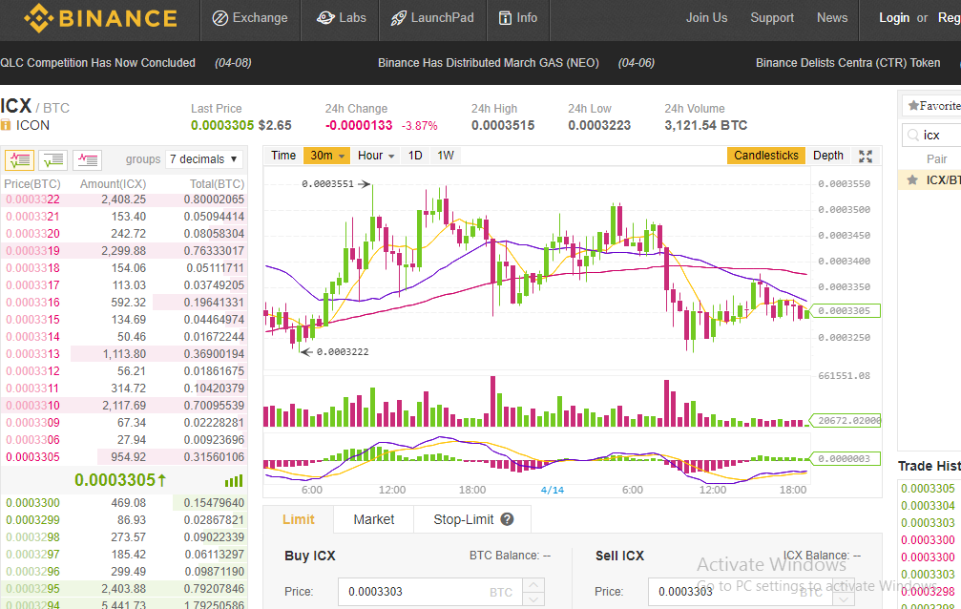Click the Login link
This screenshot has height=609, width=961.
click(x=893, y=18)
